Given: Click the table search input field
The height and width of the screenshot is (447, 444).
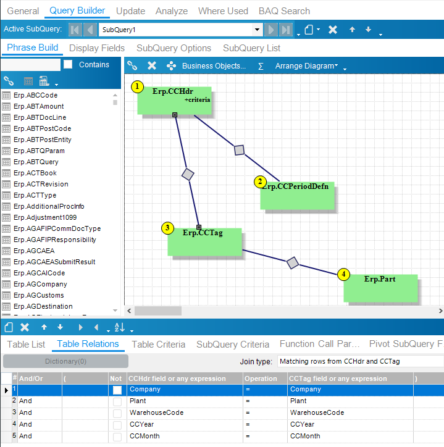Looking at the screenshot, I should (x=30, y=65).
